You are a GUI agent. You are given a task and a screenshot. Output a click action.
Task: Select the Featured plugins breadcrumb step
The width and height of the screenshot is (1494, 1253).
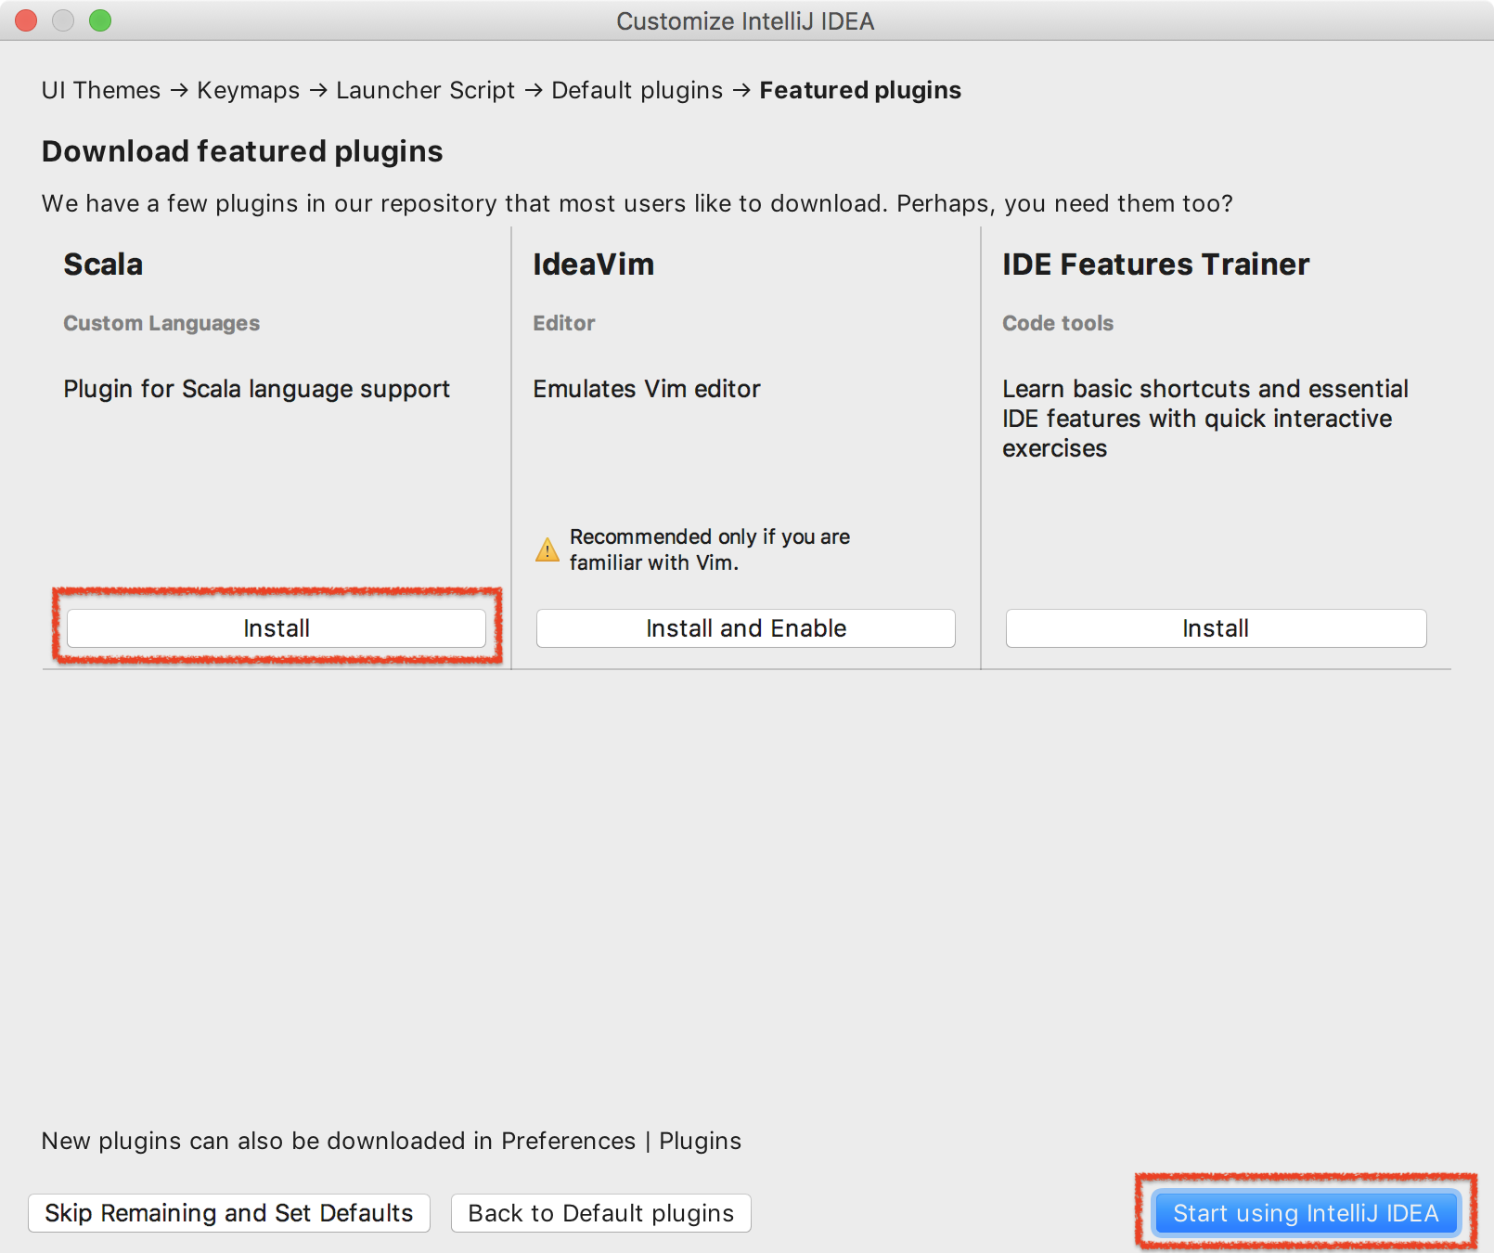click(860, 90)
